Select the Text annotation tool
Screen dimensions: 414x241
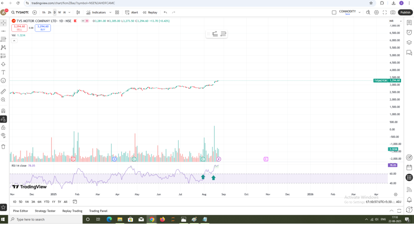3,72
